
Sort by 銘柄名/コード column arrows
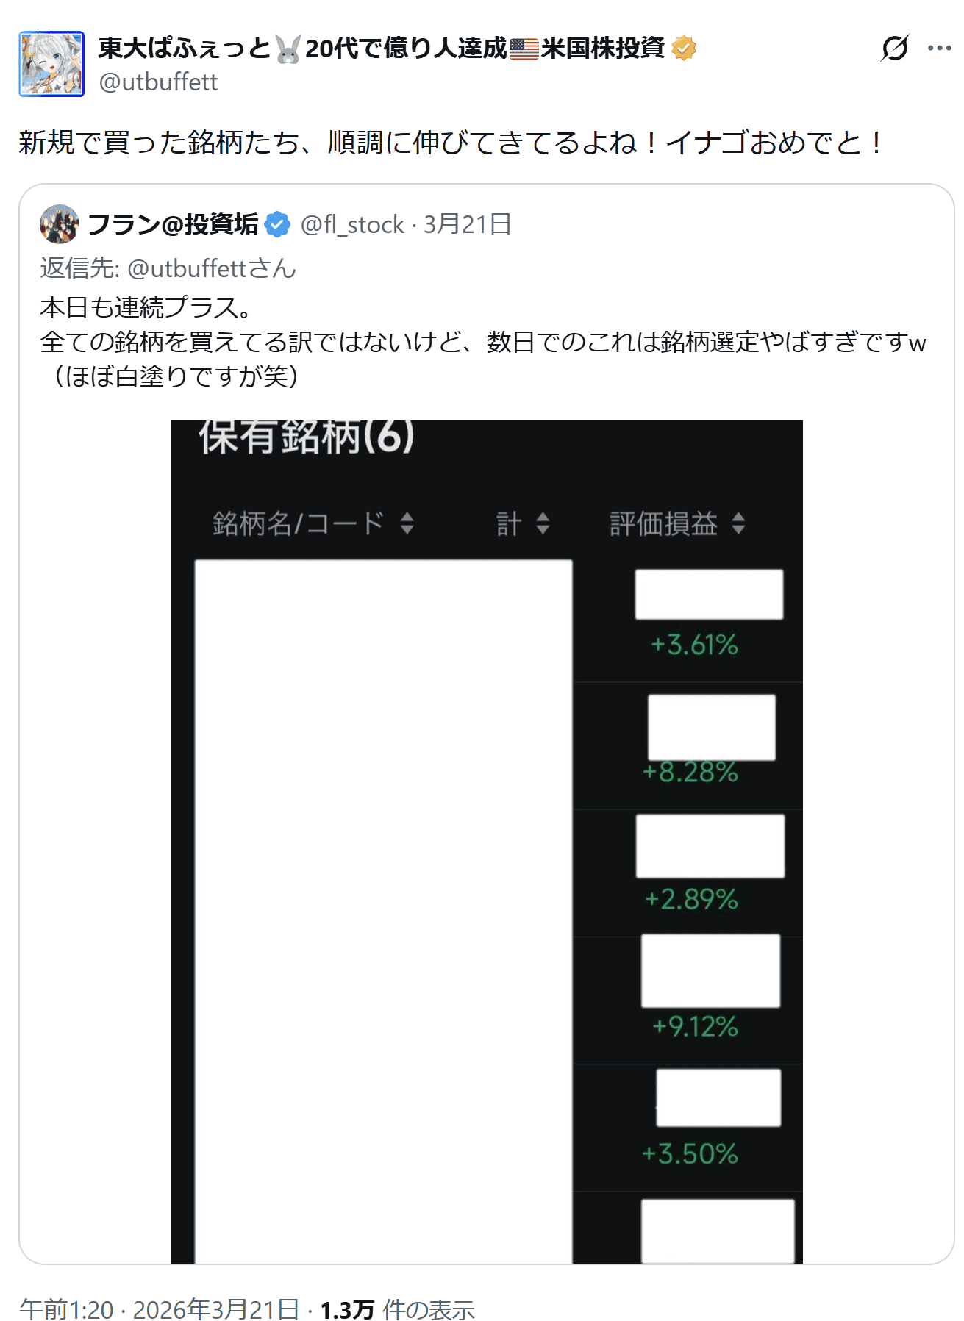[x=407, y=523]
